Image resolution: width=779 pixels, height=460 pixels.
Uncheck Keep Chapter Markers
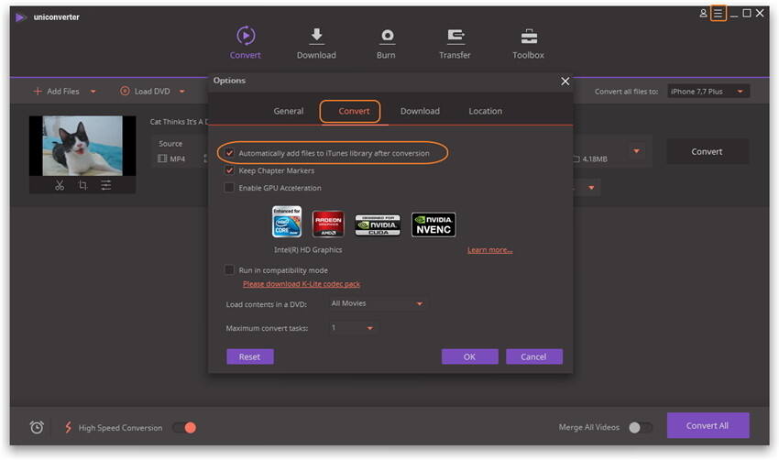229,170
